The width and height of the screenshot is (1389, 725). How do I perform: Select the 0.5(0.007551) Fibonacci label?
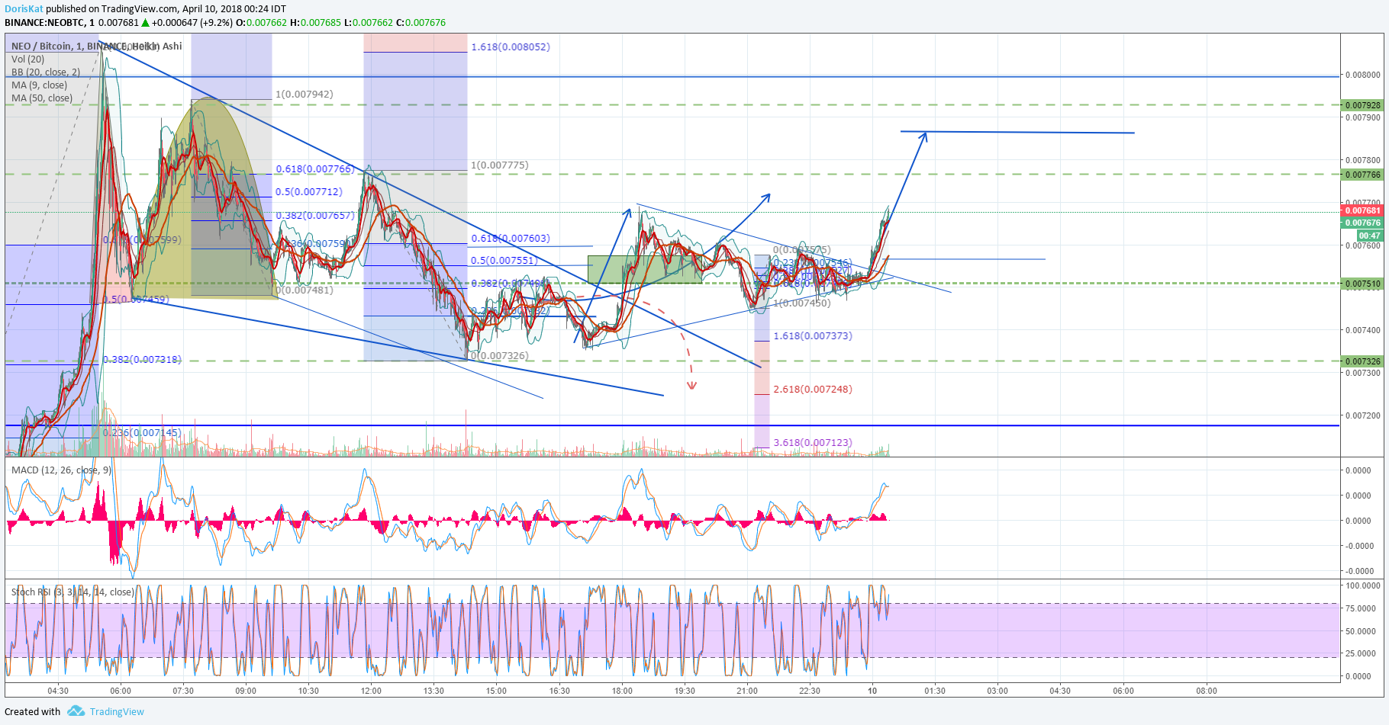pos(504,261)
